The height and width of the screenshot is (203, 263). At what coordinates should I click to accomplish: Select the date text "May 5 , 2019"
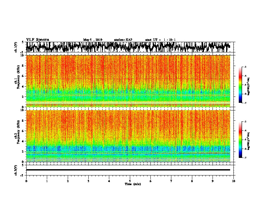tap(93, 40)
